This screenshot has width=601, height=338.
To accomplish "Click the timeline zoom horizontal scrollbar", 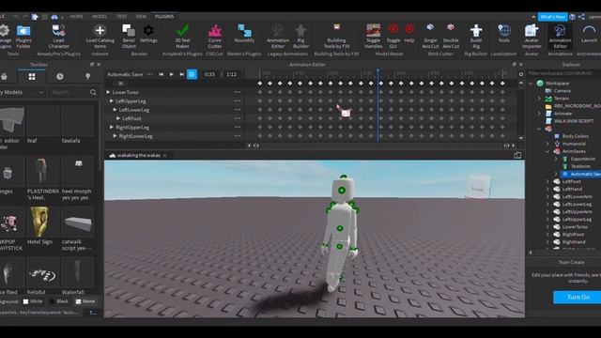I will click(x=381, y=146).
